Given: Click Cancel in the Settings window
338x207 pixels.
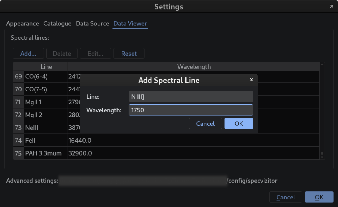Looking at the screenshot, I should 286,197.
